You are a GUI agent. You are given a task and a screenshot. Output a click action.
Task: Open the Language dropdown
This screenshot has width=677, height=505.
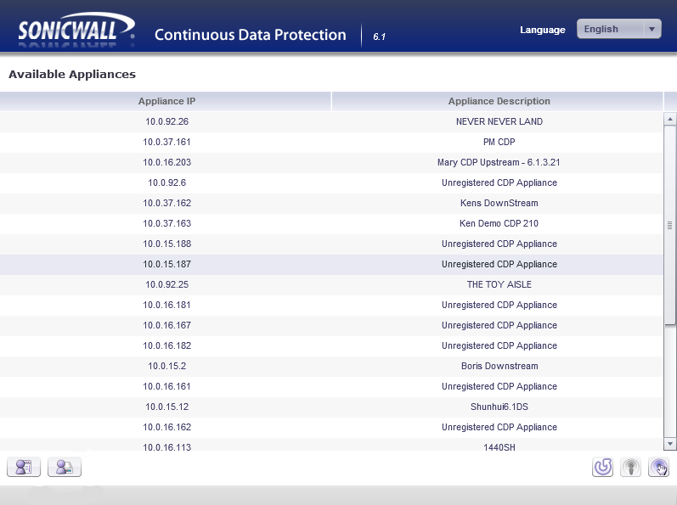[x=618, y=29]
